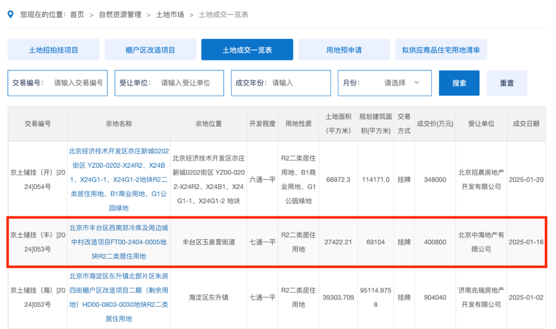Go to 首页 in breadcrumb
The height and width of the screenshot is (329, 556).
pyautogui.click(x=77, y=14)
